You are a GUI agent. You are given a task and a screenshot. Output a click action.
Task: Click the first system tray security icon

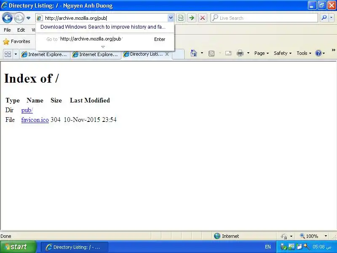click(284, 247)
